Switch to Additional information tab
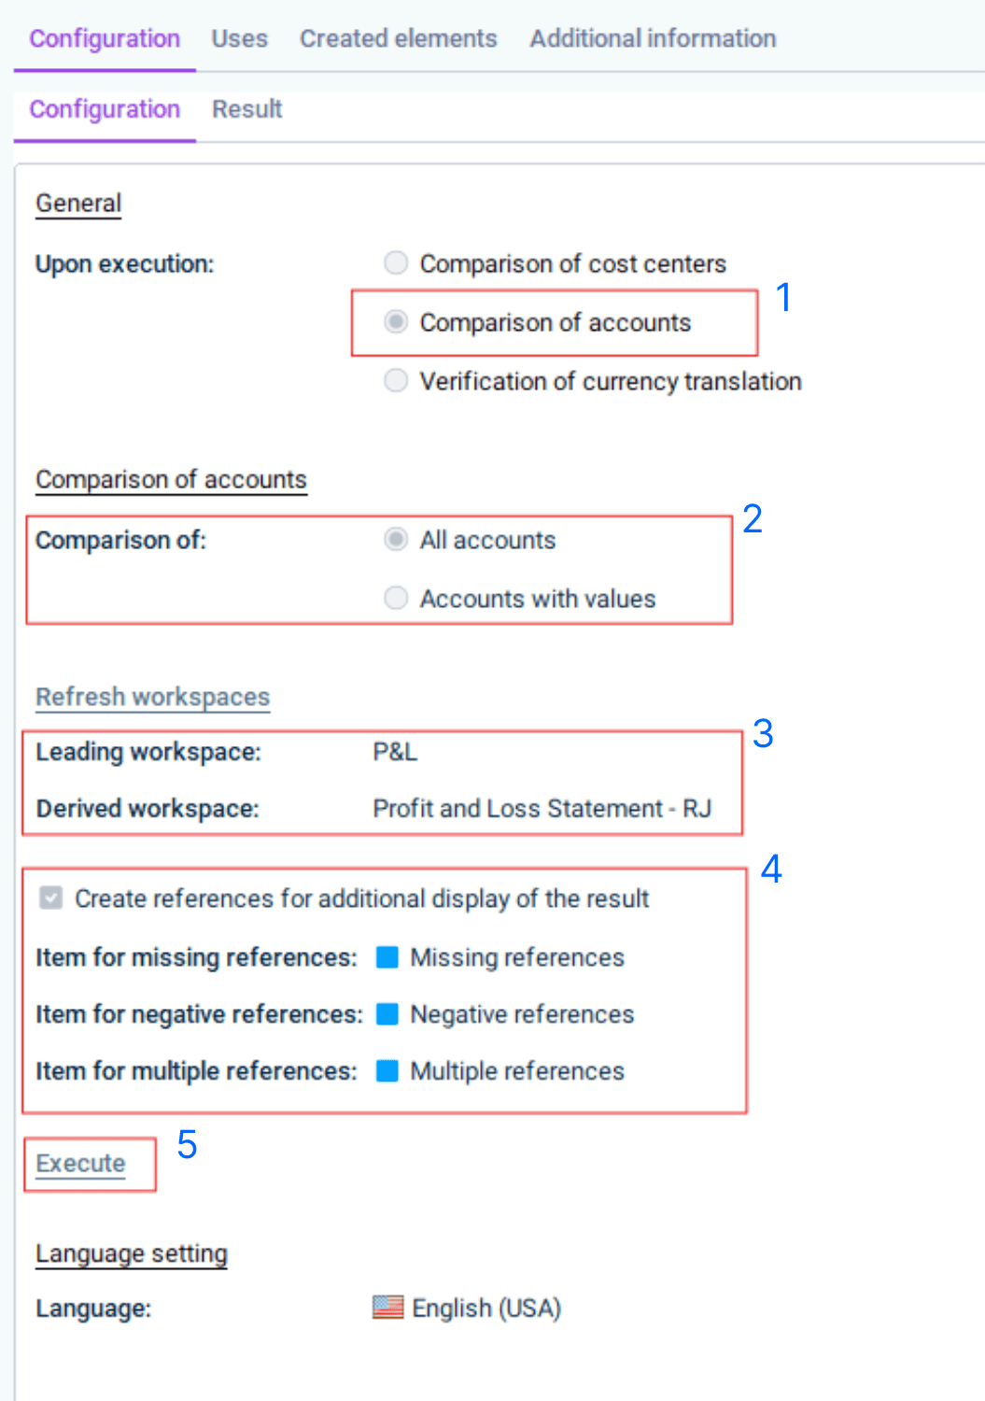Image resolution: width=985 pixels, height=1401 pixels. [653, 38]
